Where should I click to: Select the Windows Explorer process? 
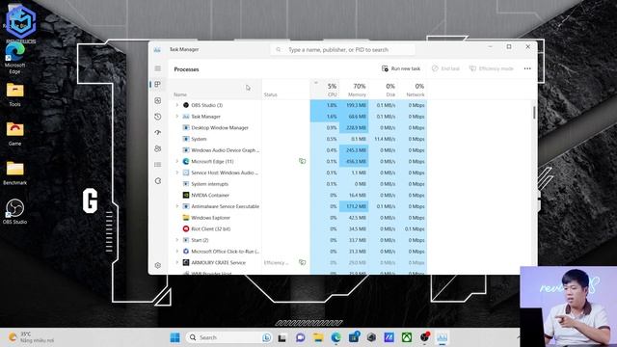tap(298, 218)
